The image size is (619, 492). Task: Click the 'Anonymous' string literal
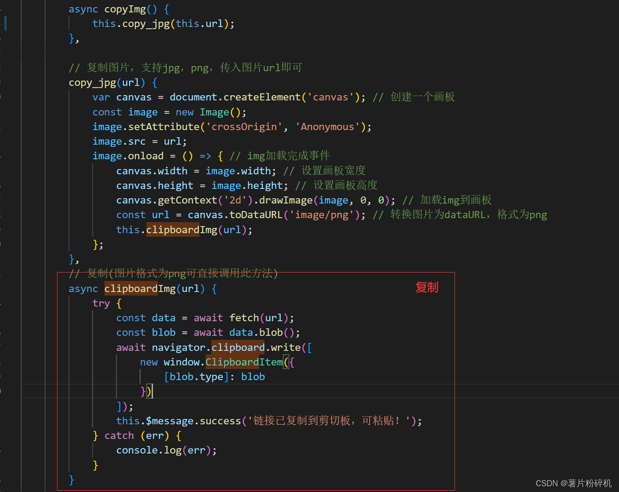point(328,127)
